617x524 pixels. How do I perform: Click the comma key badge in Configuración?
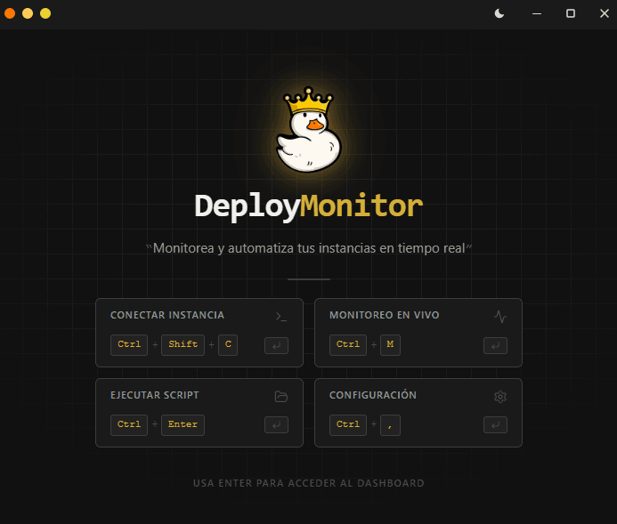coord(390,425)
